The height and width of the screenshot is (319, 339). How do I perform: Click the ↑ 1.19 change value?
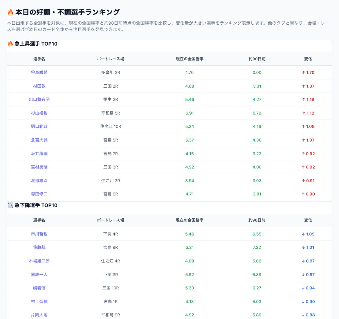[x=308, y=99]
